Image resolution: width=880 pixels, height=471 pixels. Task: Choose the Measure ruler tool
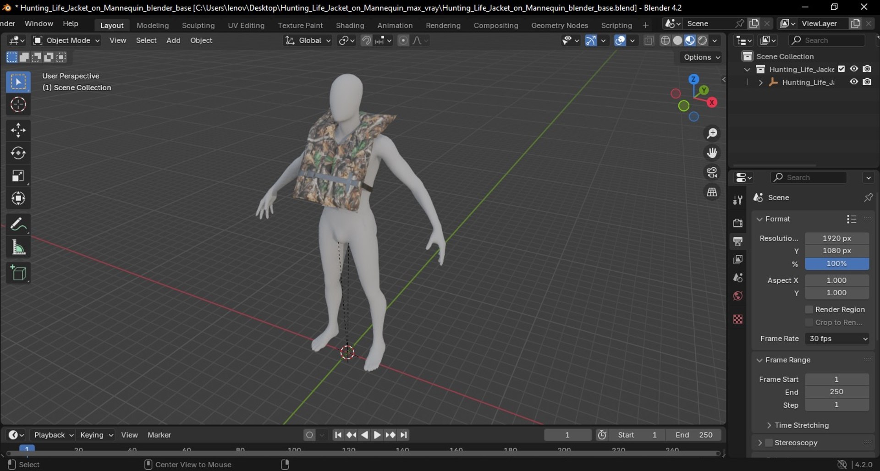pos(18,247)
